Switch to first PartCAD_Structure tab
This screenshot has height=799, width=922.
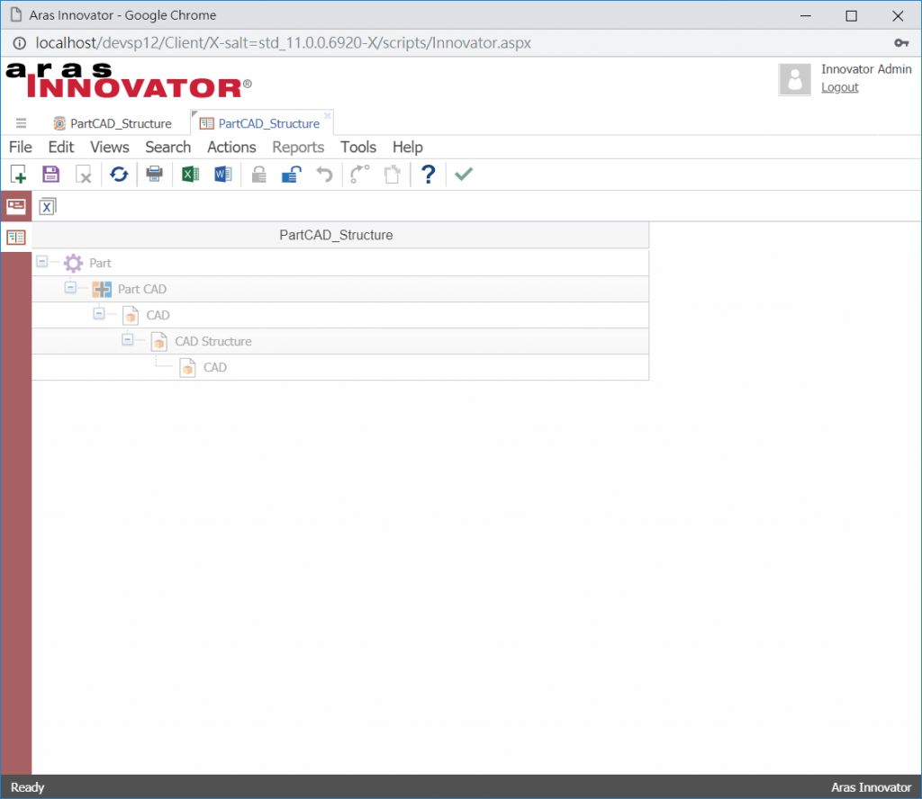pos(113,123)
